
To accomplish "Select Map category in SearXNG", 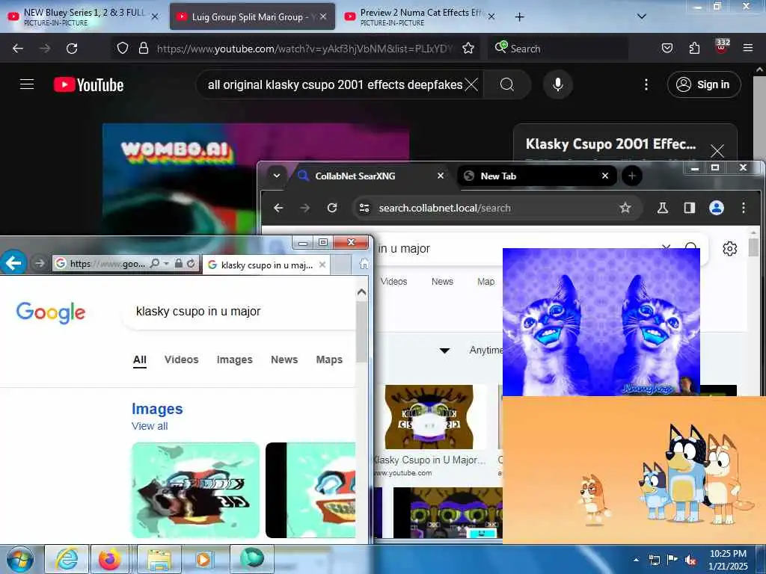I will point(485,282).
